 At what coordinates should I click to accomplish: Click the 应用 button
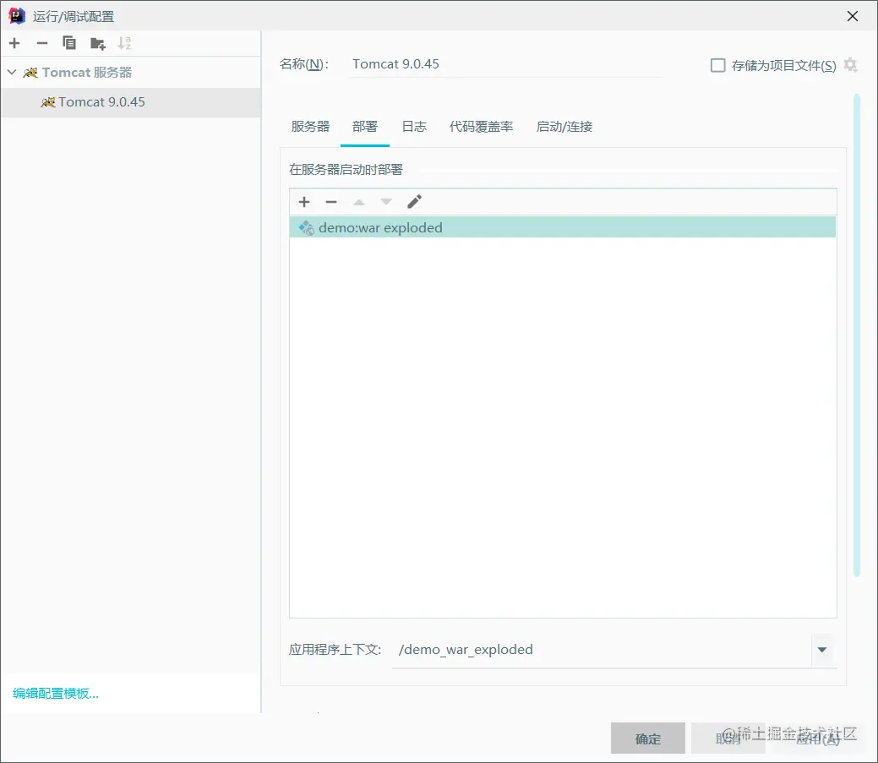(x=818, y=738)
